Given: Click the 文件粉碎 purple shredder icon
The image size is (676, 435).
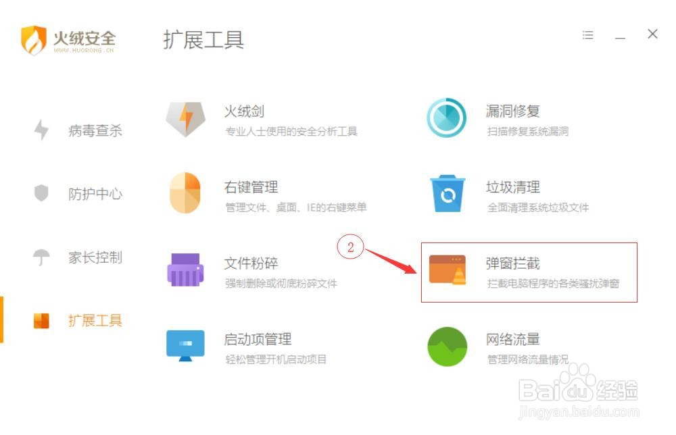Looking at the screenshot, I should (x=185, y=270).
